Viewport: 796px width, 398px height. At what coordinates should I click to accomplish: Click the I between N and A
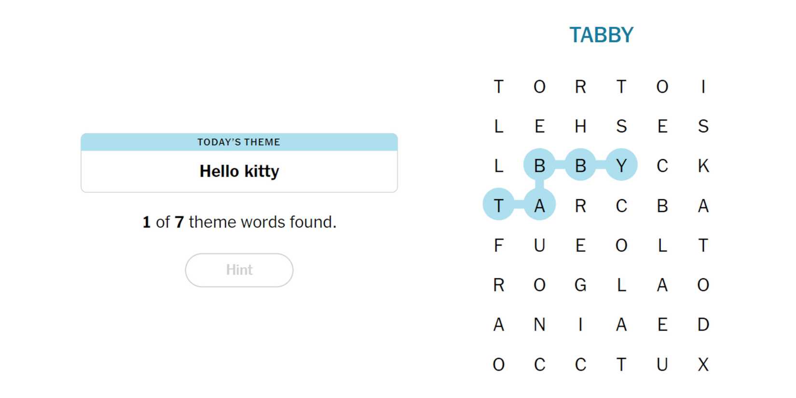[x=580, y=324]
